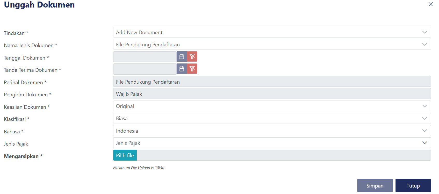Expand Keaslian Dokumen dropdown

coord(271,106)
